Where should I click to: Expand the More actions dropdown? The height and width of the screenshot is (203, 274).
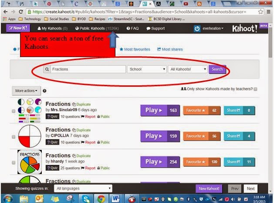click(26, 91)
